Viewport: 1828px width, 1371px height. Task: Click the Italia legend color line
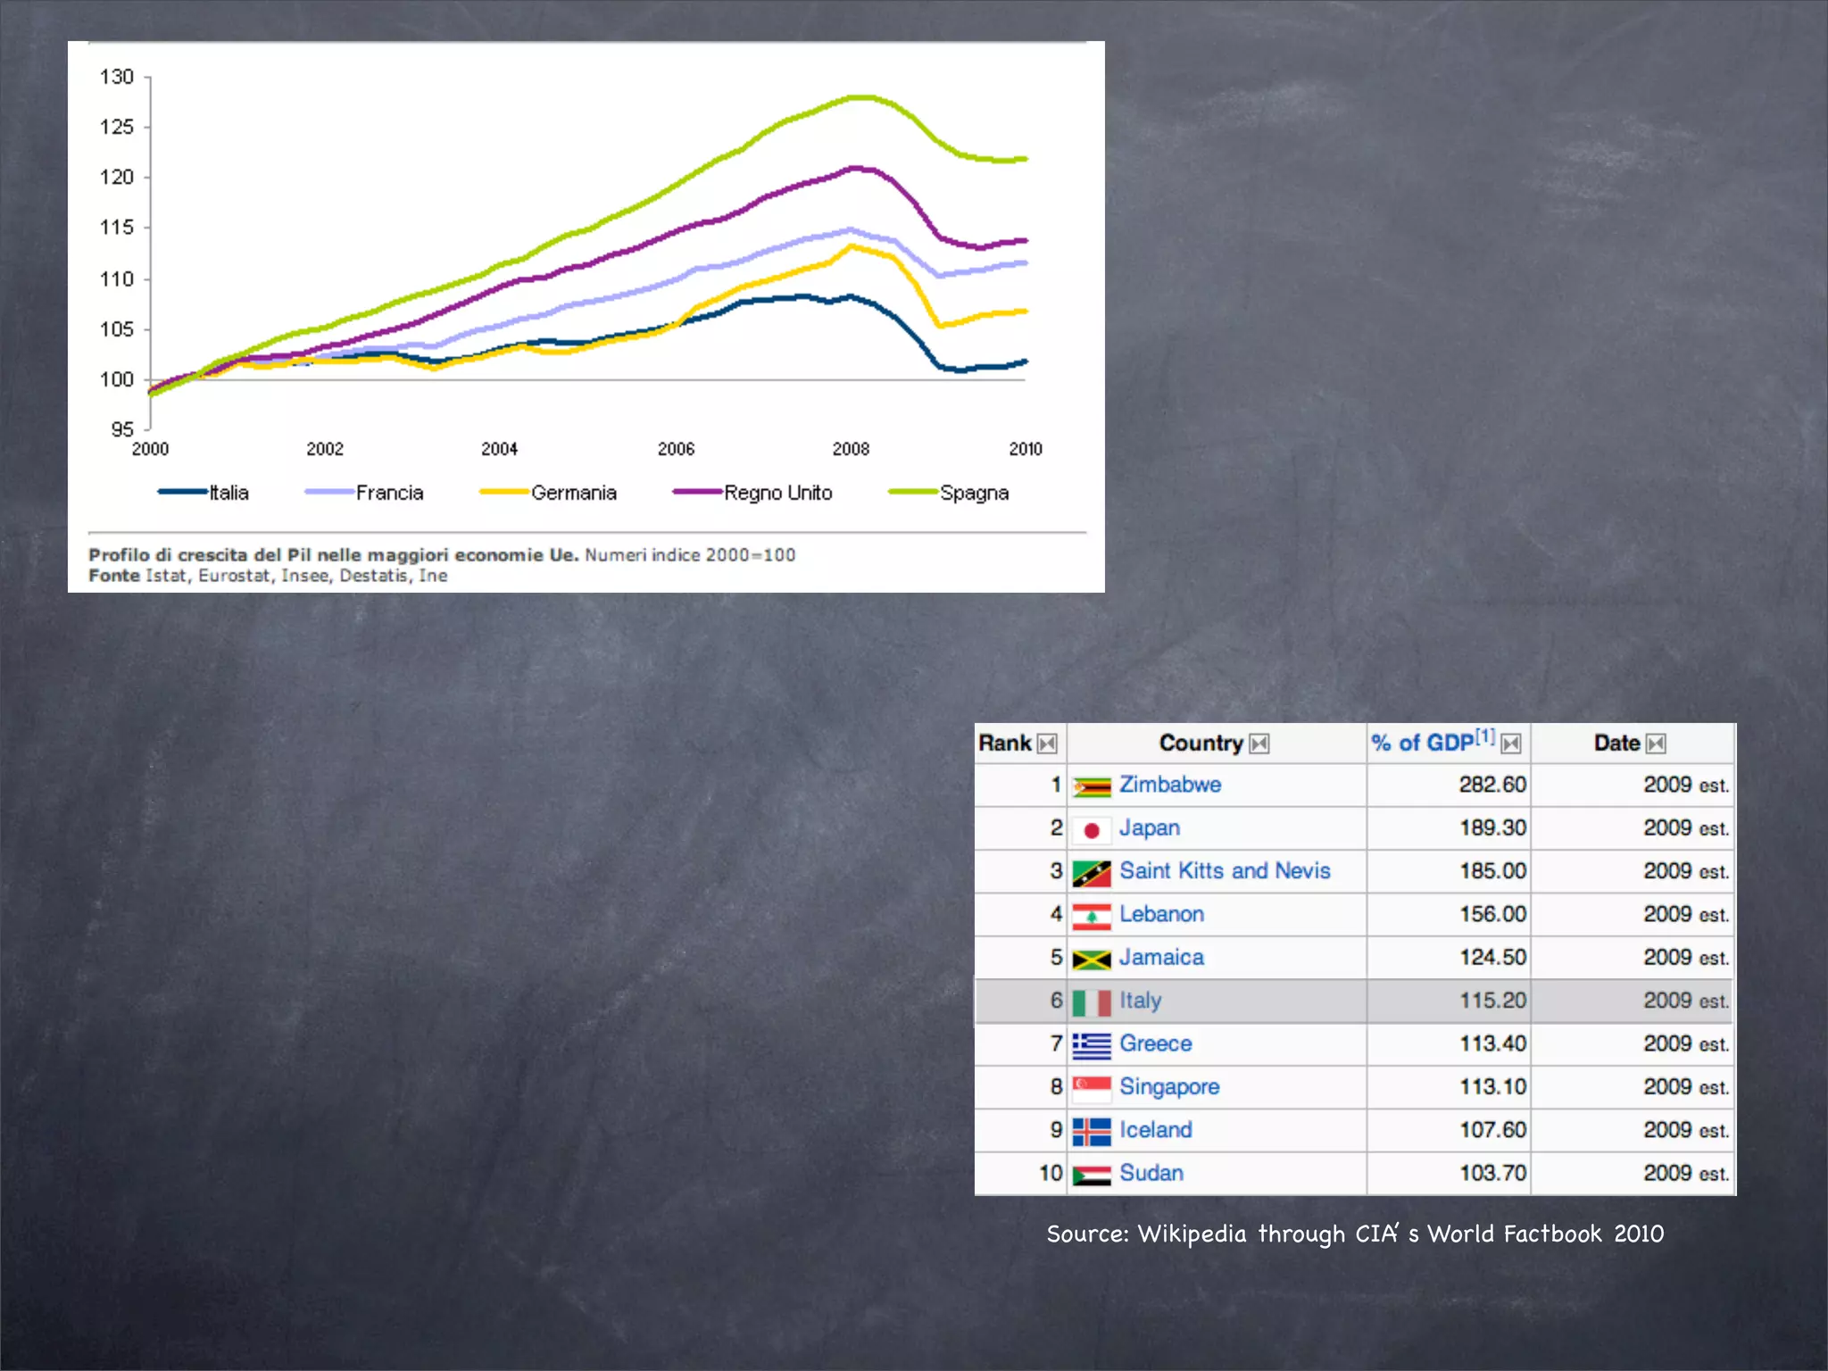pyautogui.click(x=182, y=492)
